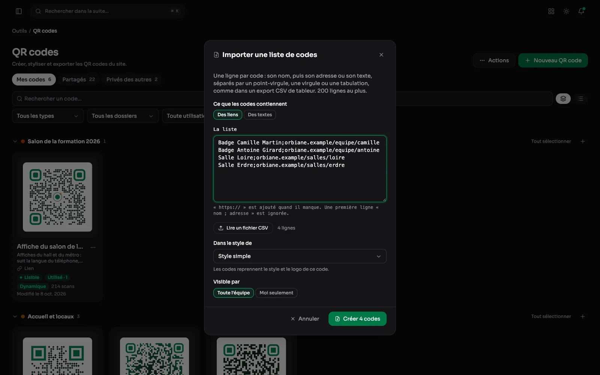Open 'Tous les dossiers' filter
This screenshot has height=375, width=600.
[123, 116]
